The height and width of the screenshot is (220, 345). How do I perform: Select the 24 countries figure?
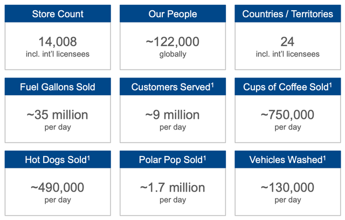pyautogui.click(x=287, y=41)
